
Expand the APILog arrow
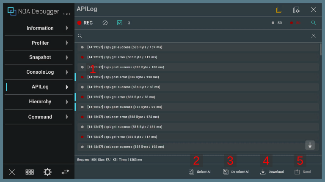coord(67,87)
